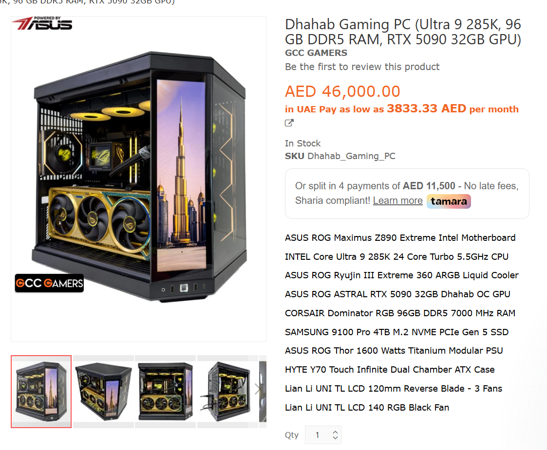Screen dimensions: 547x450
Task: Increase quantity with the up arrow
Action: pos(335,432)
